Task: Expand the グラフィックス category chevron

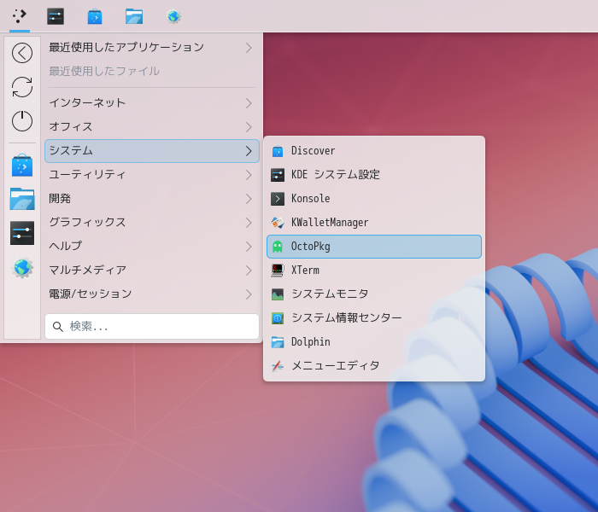Action: 249,223
